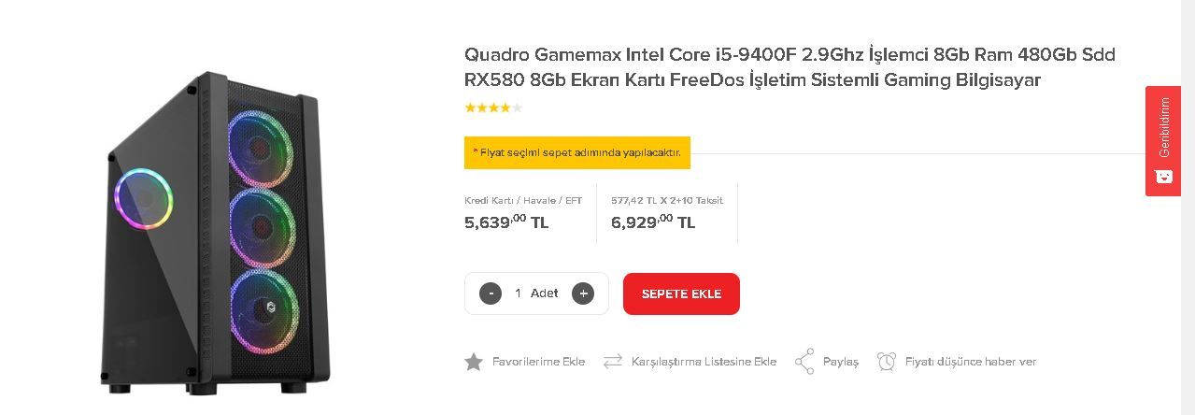Select the 6,929 TL installment price option

[653, 222]
